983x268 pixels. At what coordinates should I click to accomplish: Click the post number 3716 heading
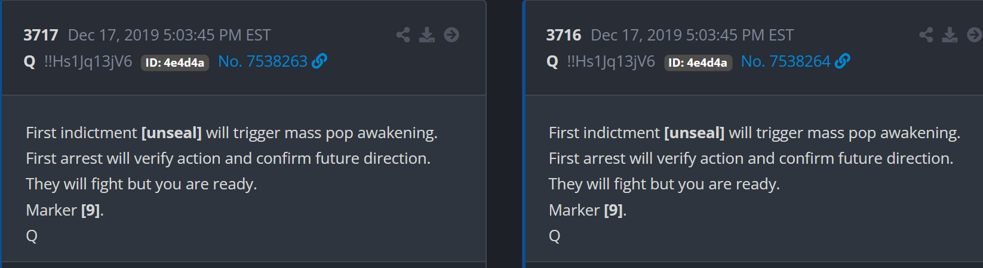[x=563, y=35]
